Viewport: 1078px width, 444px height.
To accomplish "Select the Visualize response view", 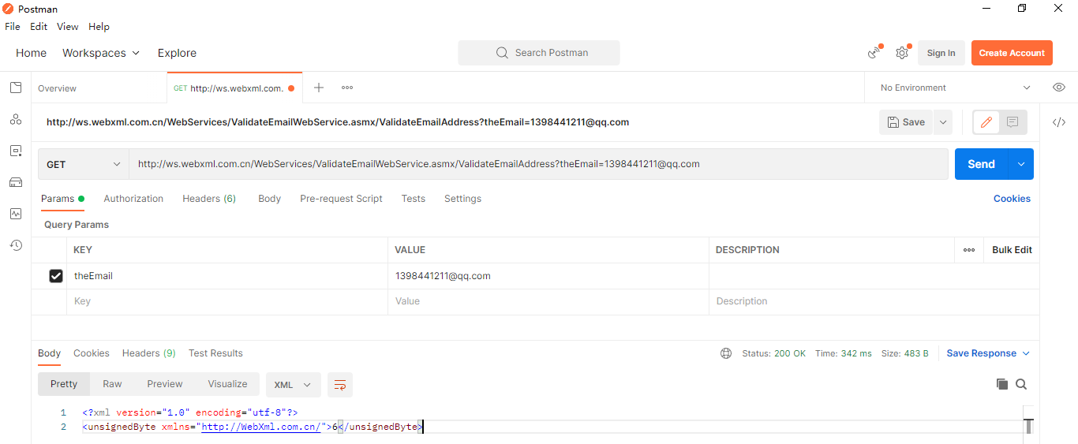I will [227, 384].
